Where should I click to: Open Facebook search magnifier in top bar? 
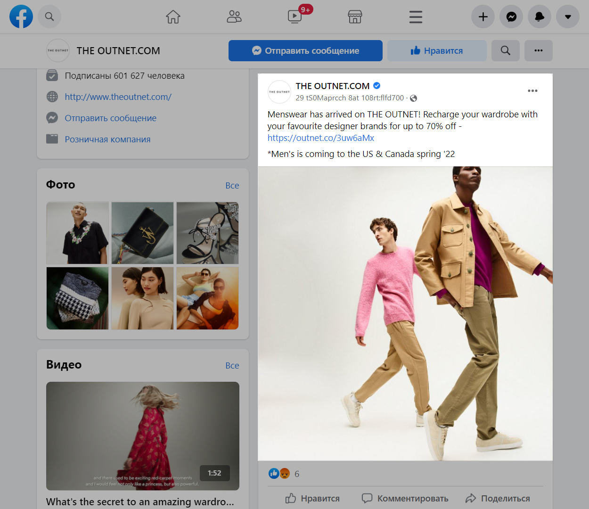(x=49, y=16)
